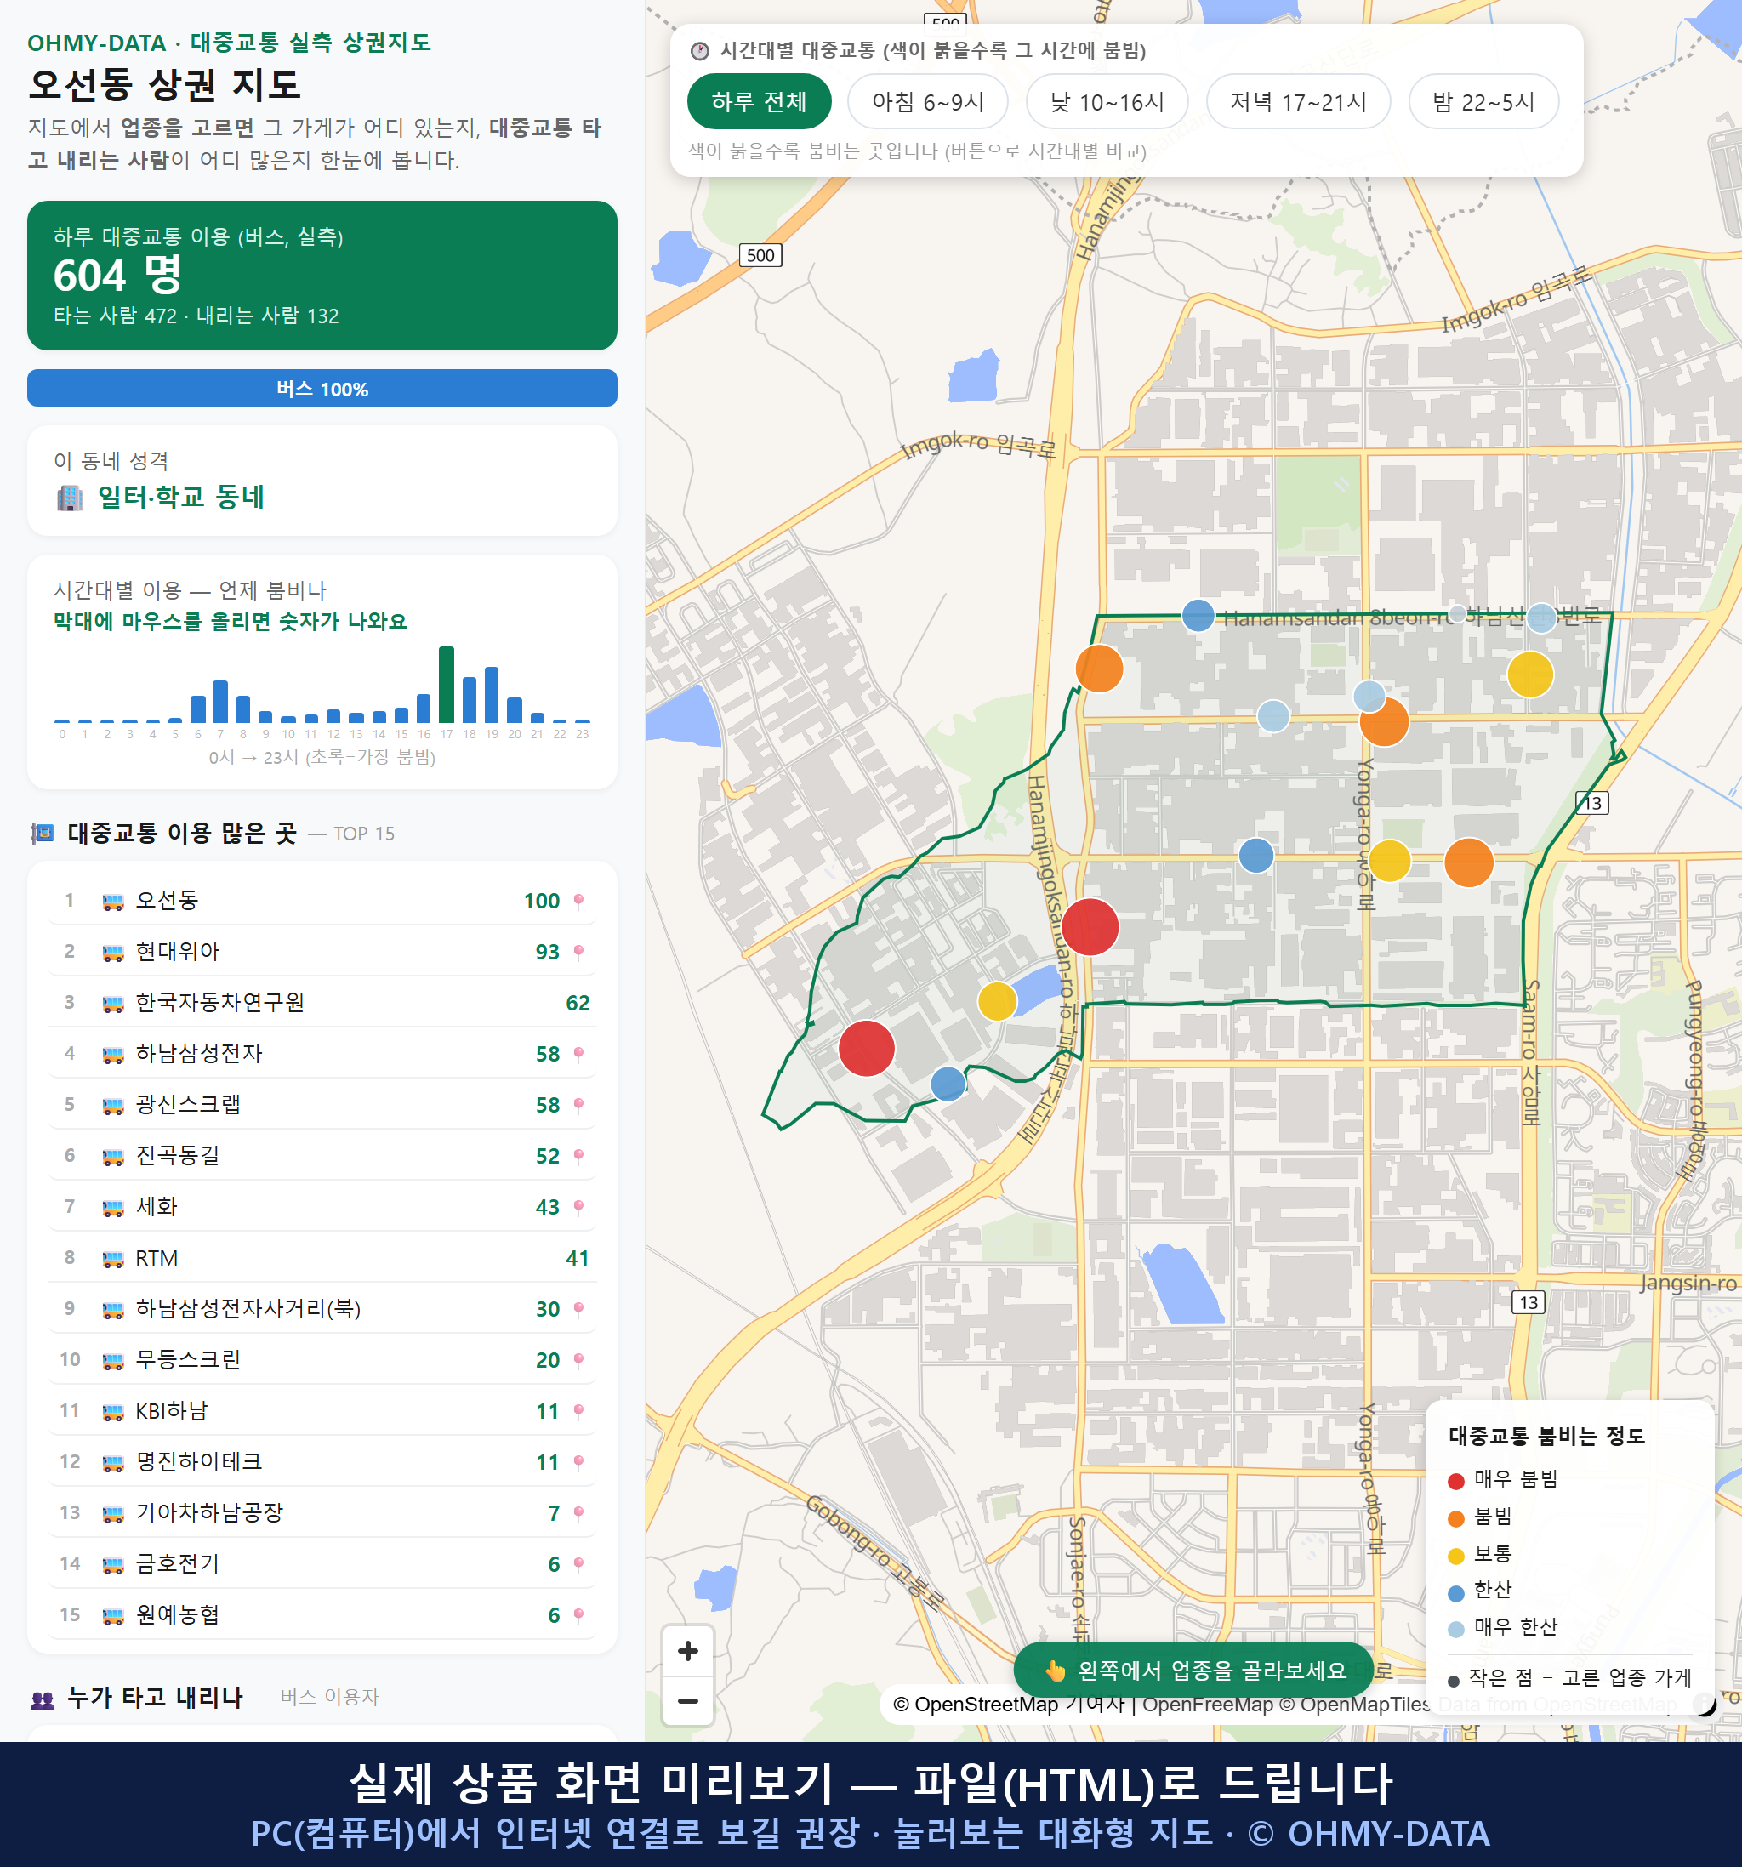Click the red 매우 붐빔 legend dot
Screen dimensions: 1742x1867
click(x=1455, y=1481)
